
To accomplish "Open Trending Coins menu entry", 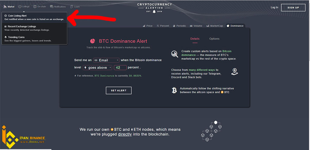I will tap(34, 39).
